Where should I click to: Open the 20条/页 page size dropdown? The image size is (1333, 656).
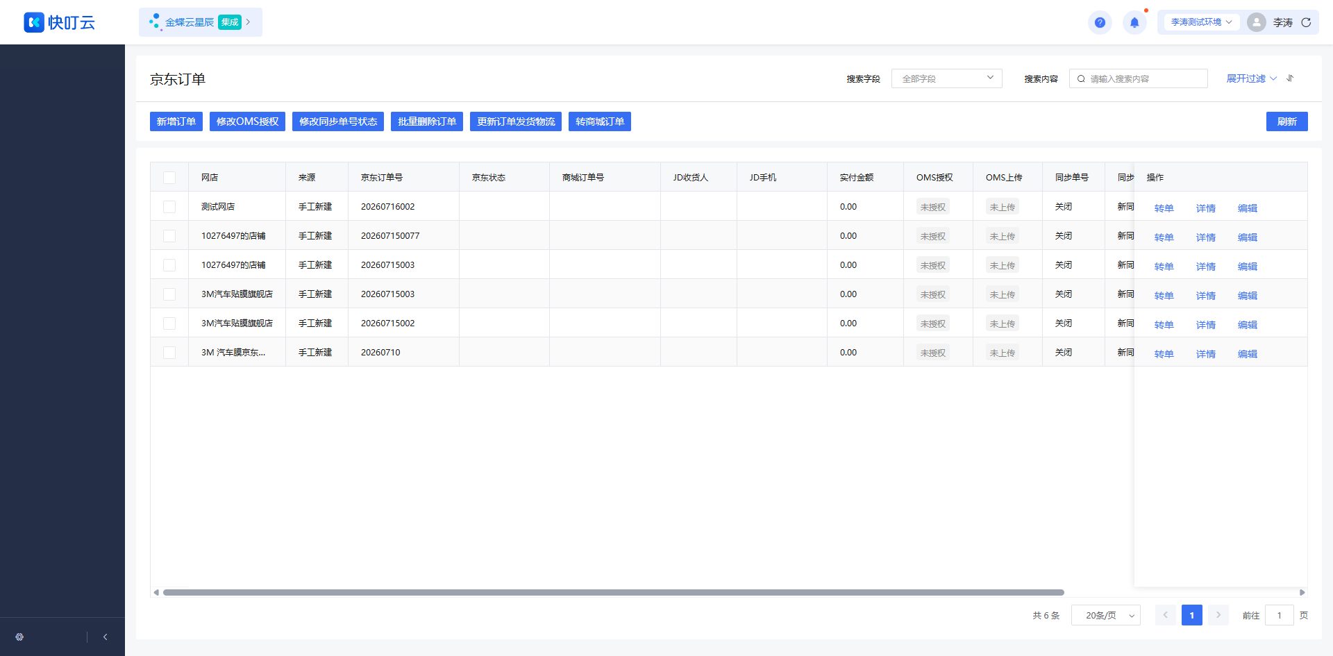click(x=1106, y=615)
